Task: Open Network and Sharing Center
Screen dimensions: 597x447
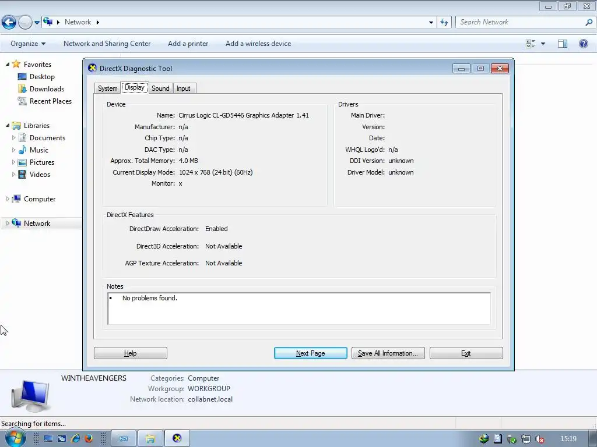Action: tap(107, 44)
